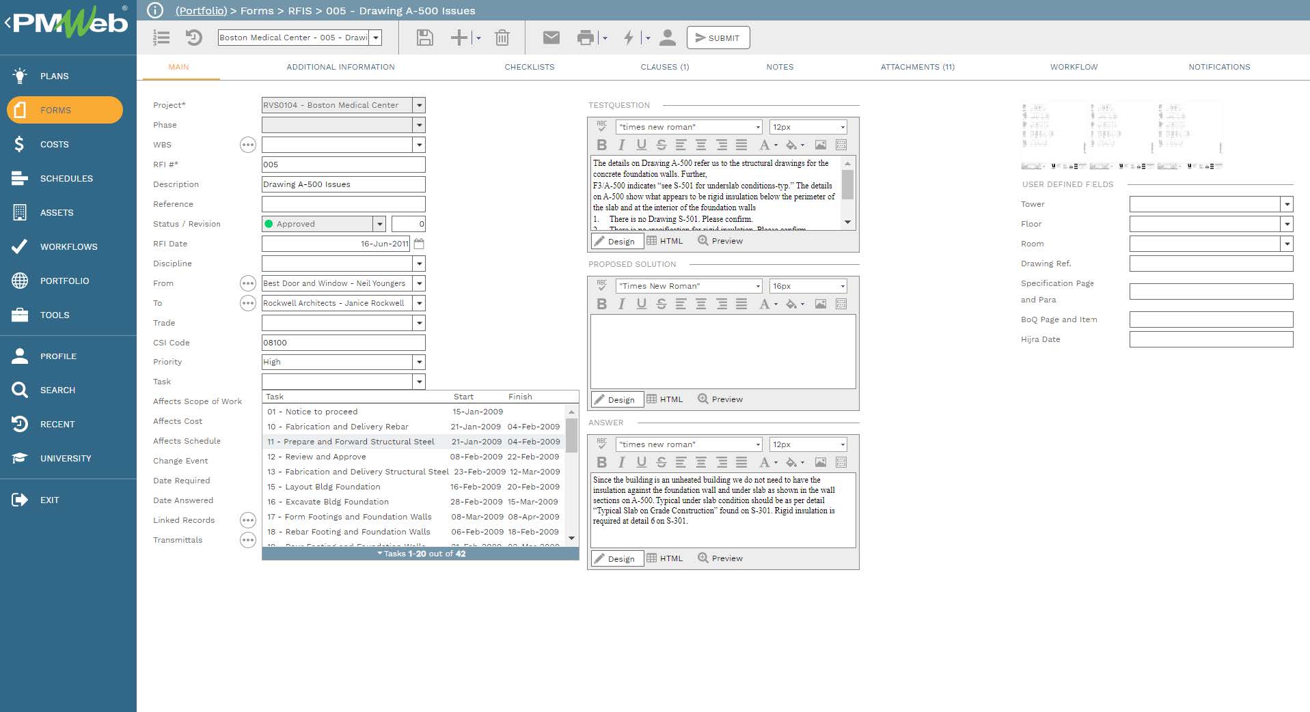The height and width of the screenshot is (712, 1310).
Task: Align center in Testquestion editor
Action: click(x=701, y=145)
